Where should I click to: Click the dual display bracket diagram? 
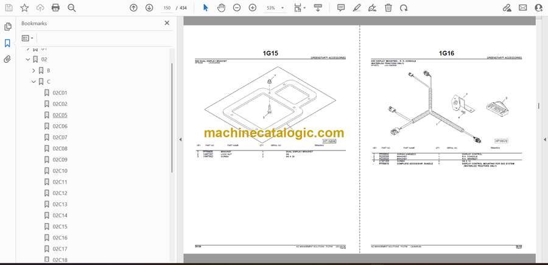coord(270,105)
